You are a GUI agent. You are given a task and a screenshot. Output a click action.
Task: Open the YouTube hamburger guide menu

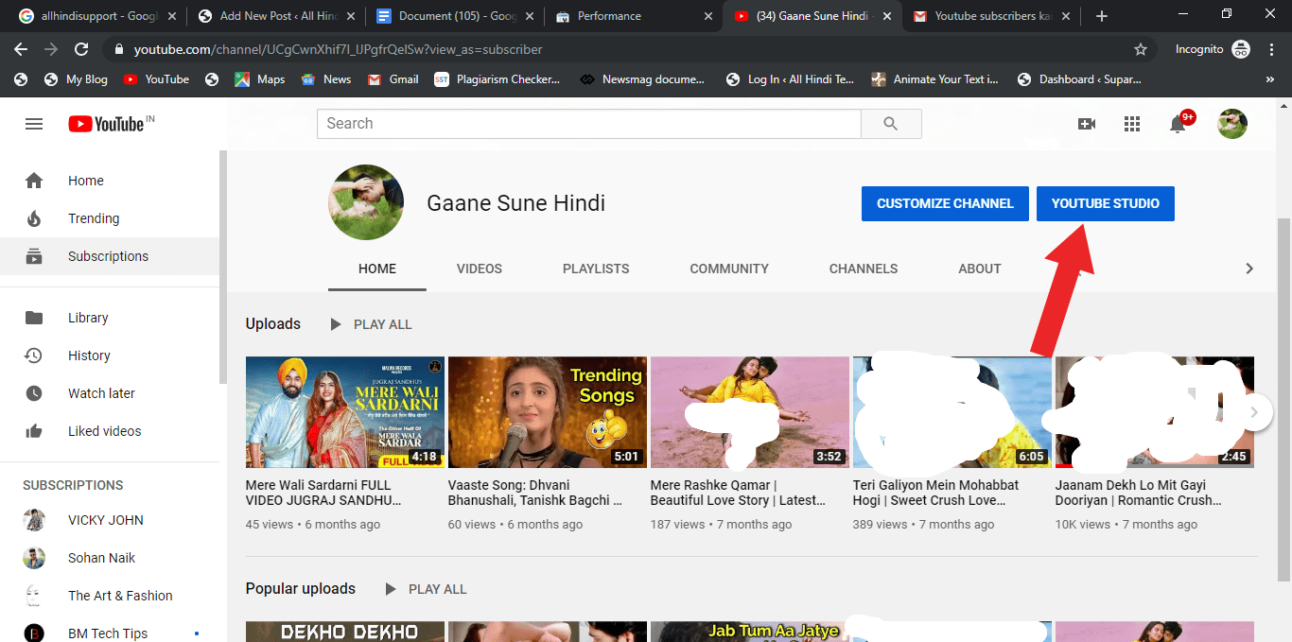click(34, 124)
